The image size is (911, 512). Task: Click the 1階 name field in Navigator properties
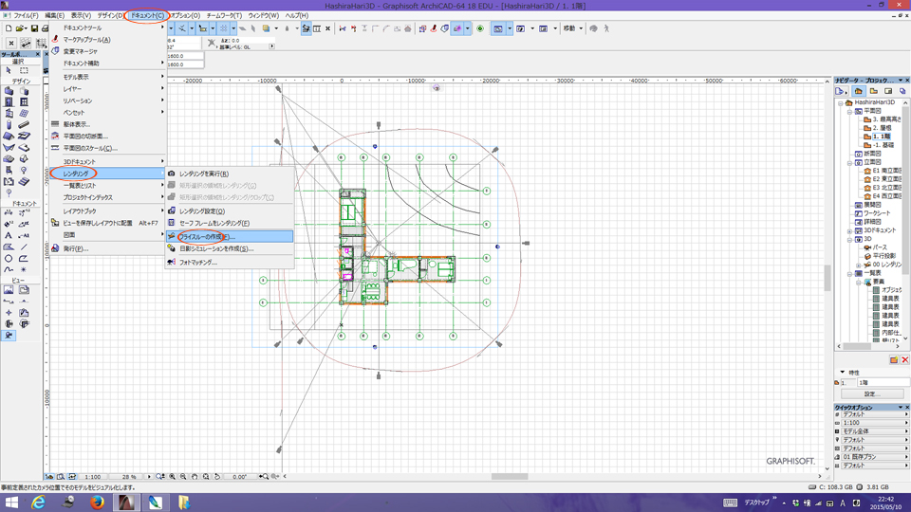point(883,382)
